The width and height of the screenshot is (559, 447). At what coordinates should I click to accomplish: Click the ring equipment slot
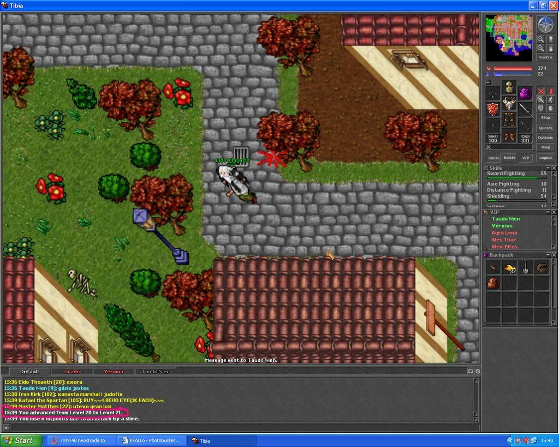[493, 126]
